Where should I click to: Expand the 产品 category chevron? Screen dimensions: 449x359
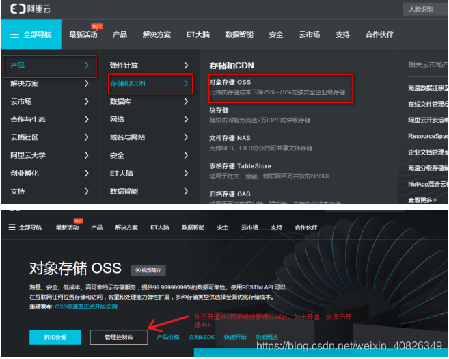87,66
